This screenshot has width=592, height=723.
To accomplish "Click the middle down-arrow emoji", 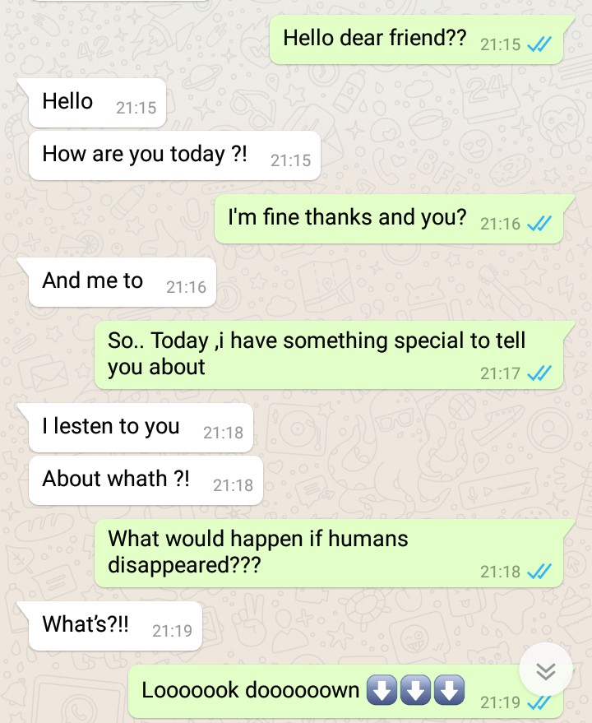I will [x=415, y=690].
